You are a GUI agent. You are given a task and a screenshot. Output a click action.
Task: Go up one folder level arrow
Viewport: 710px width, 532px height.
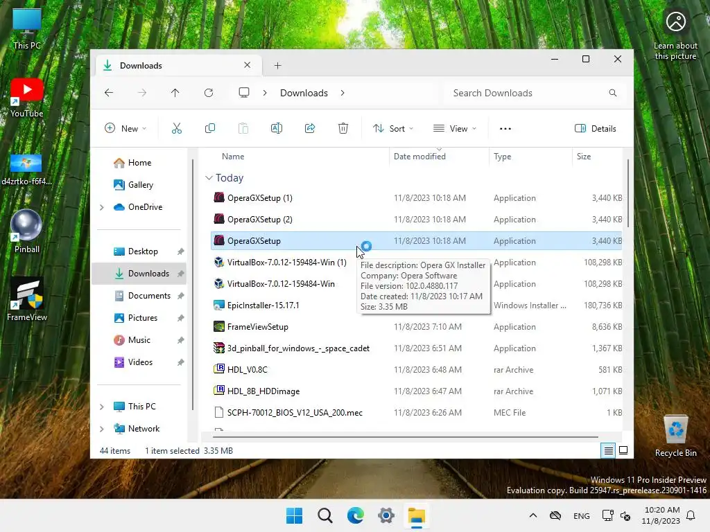click(x=175, y=93)
